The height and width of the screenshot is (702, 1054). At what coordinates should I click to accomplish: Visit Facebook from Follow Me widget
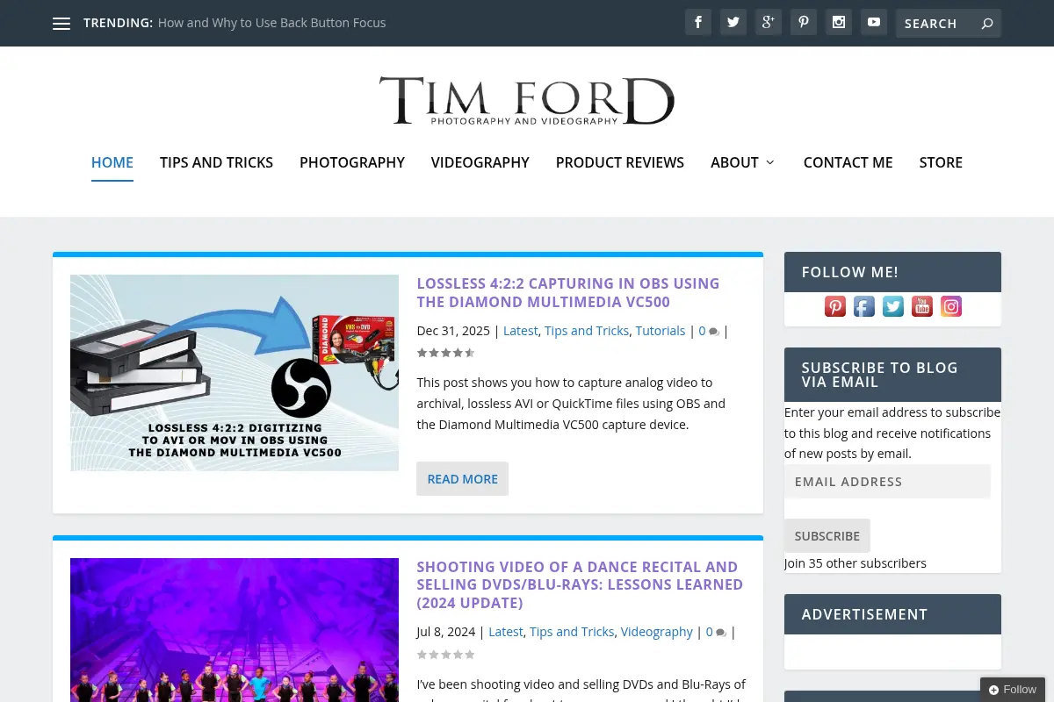point(864,306)
